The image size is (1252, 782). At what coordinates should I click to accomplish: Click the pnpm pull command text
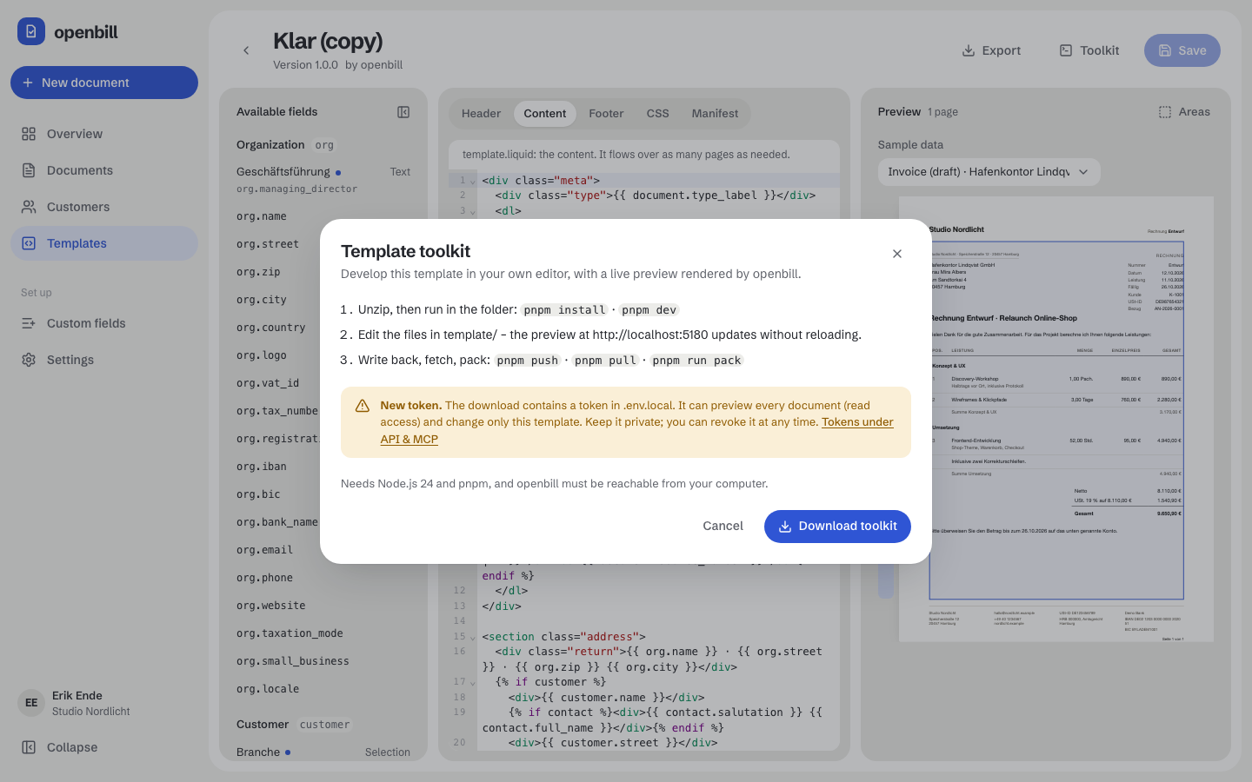(x=605, y=361)
